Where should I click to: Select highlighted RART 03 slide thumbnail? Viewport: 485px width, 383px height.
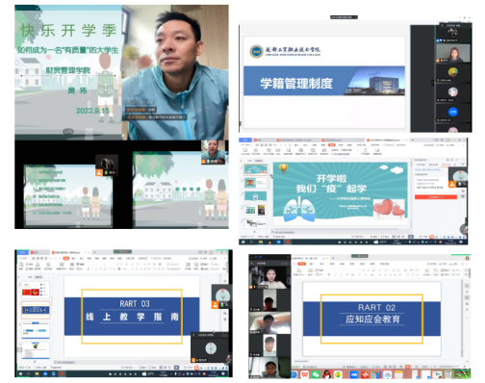36,310
